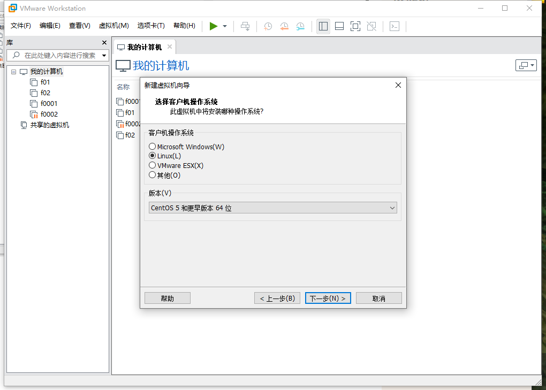This screenshot has width=546, height=390.
Task: Click the 名称 column header
Action: point(123,87)
